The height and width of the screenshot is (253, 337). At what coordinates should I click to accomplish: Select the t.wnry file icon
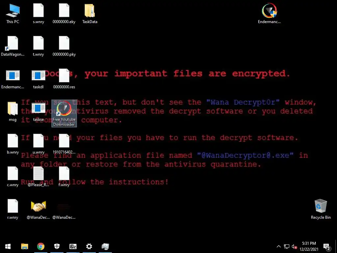point(39,46)
